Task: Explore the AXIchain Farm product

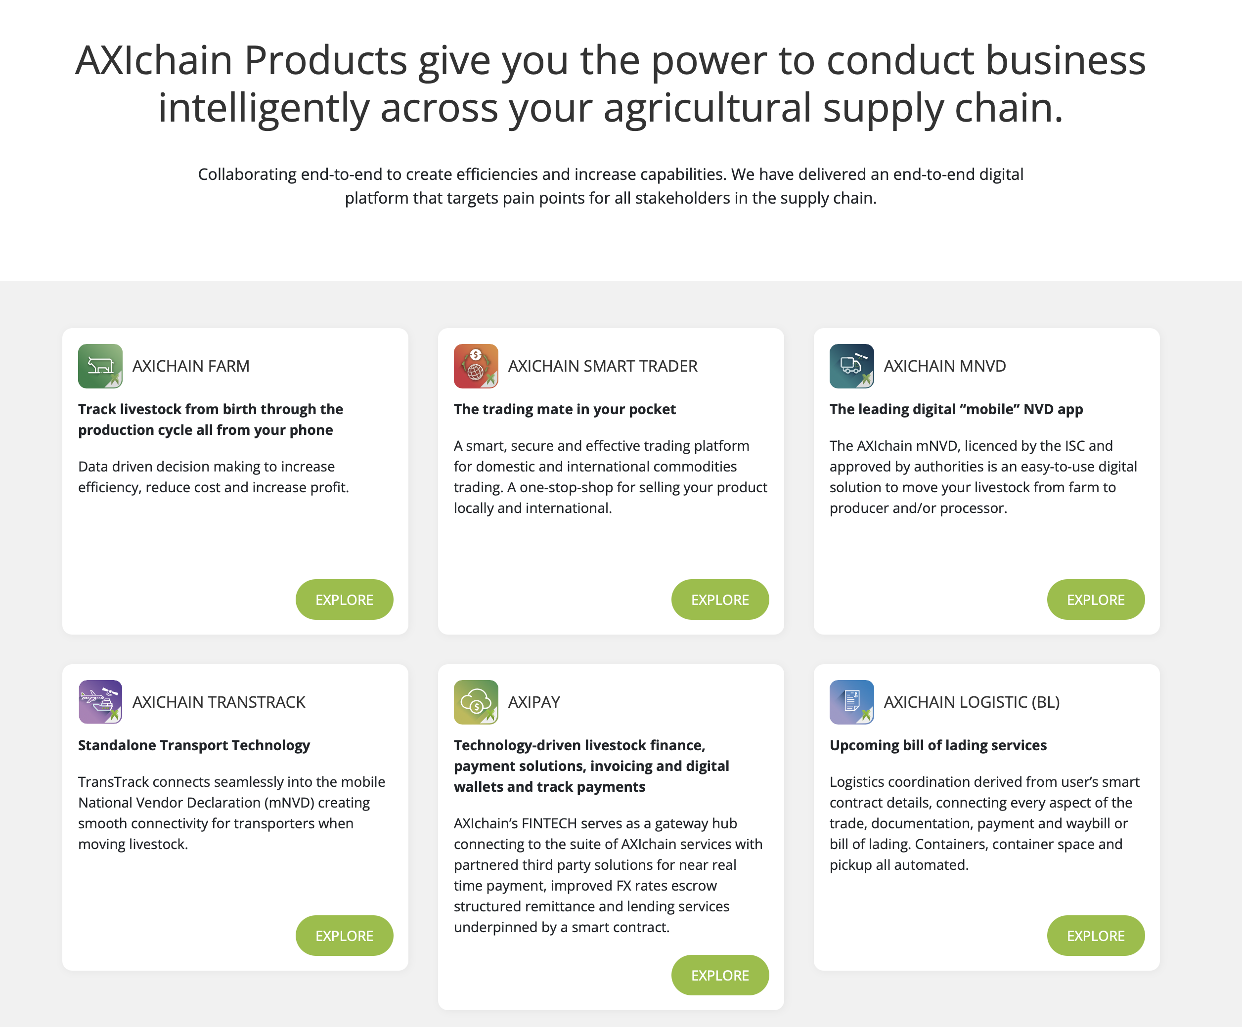Action: pos(344,599)
